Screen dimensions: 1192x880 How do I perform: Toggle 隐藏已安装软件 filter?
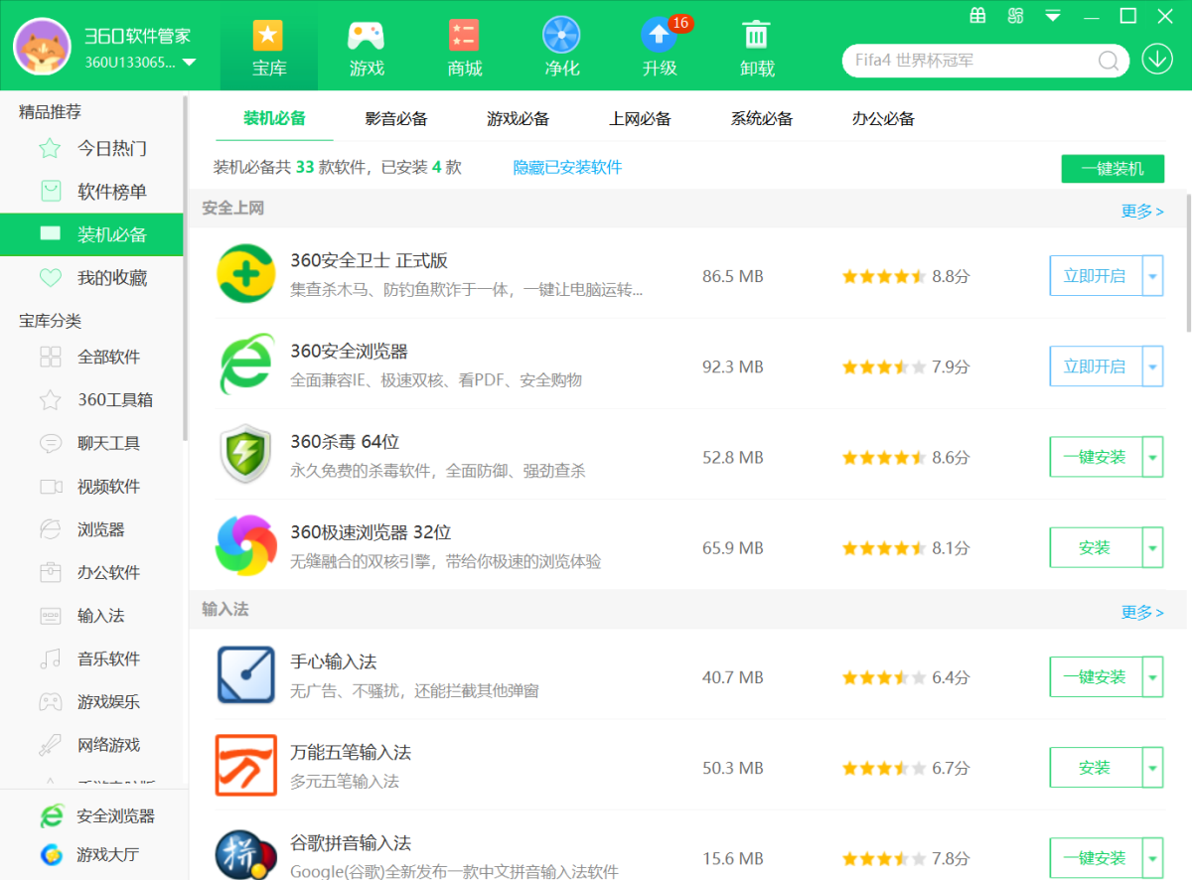click(x=567, y=168)
